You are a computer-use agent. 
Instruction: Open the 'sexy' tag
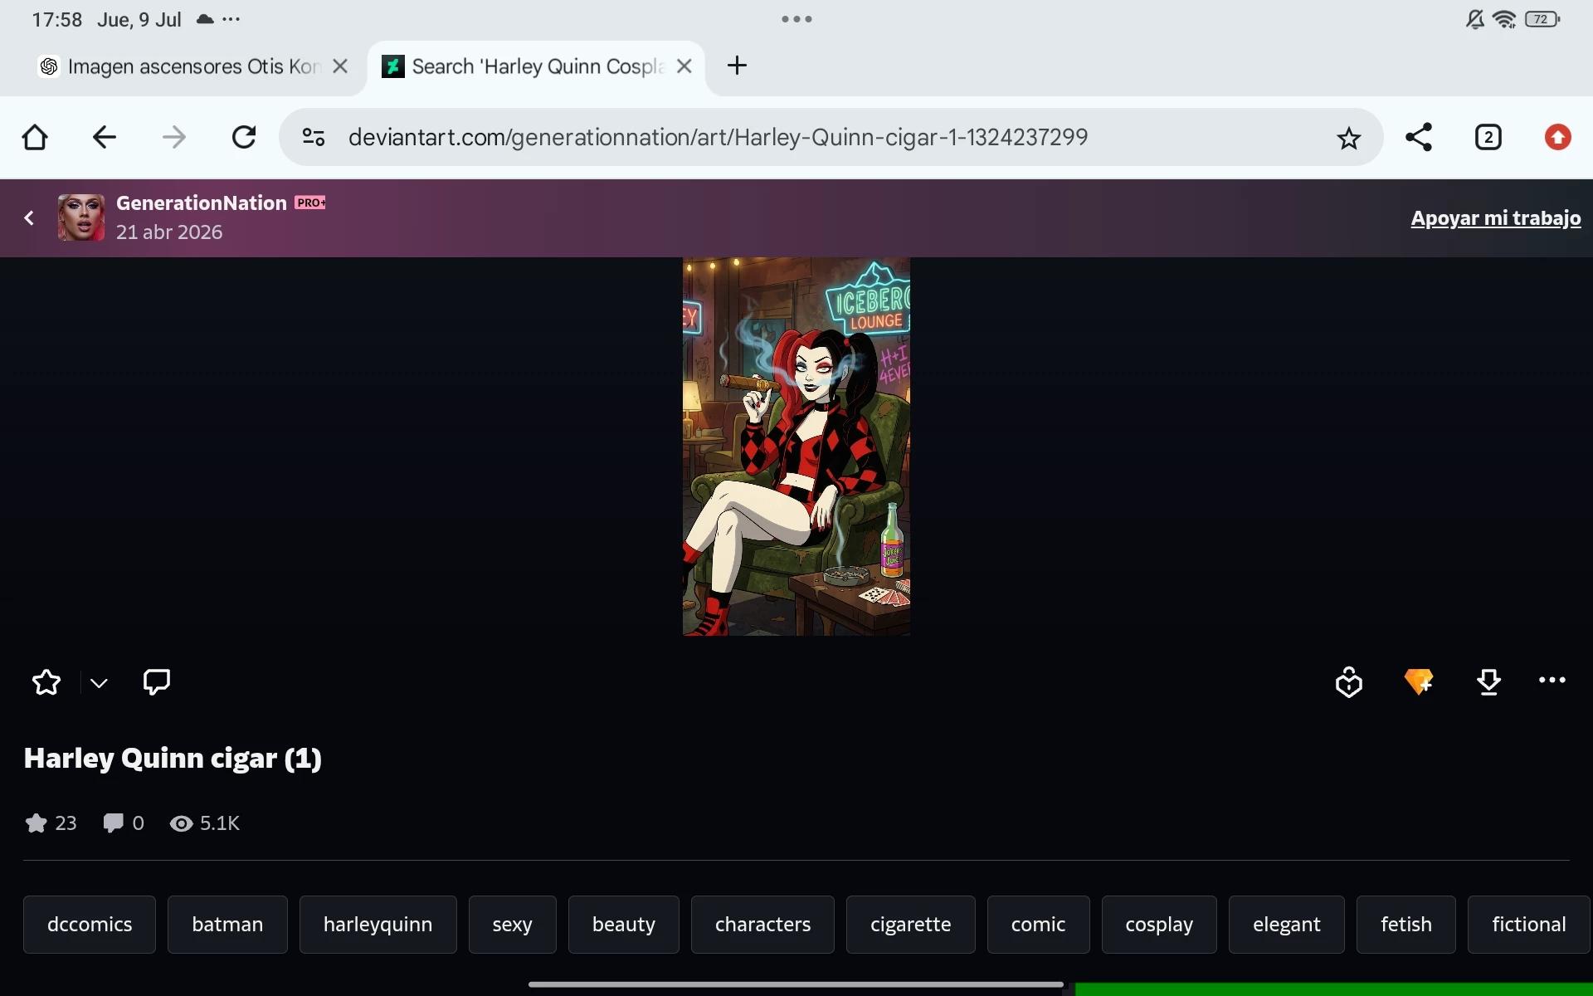[x=512, y=925]
